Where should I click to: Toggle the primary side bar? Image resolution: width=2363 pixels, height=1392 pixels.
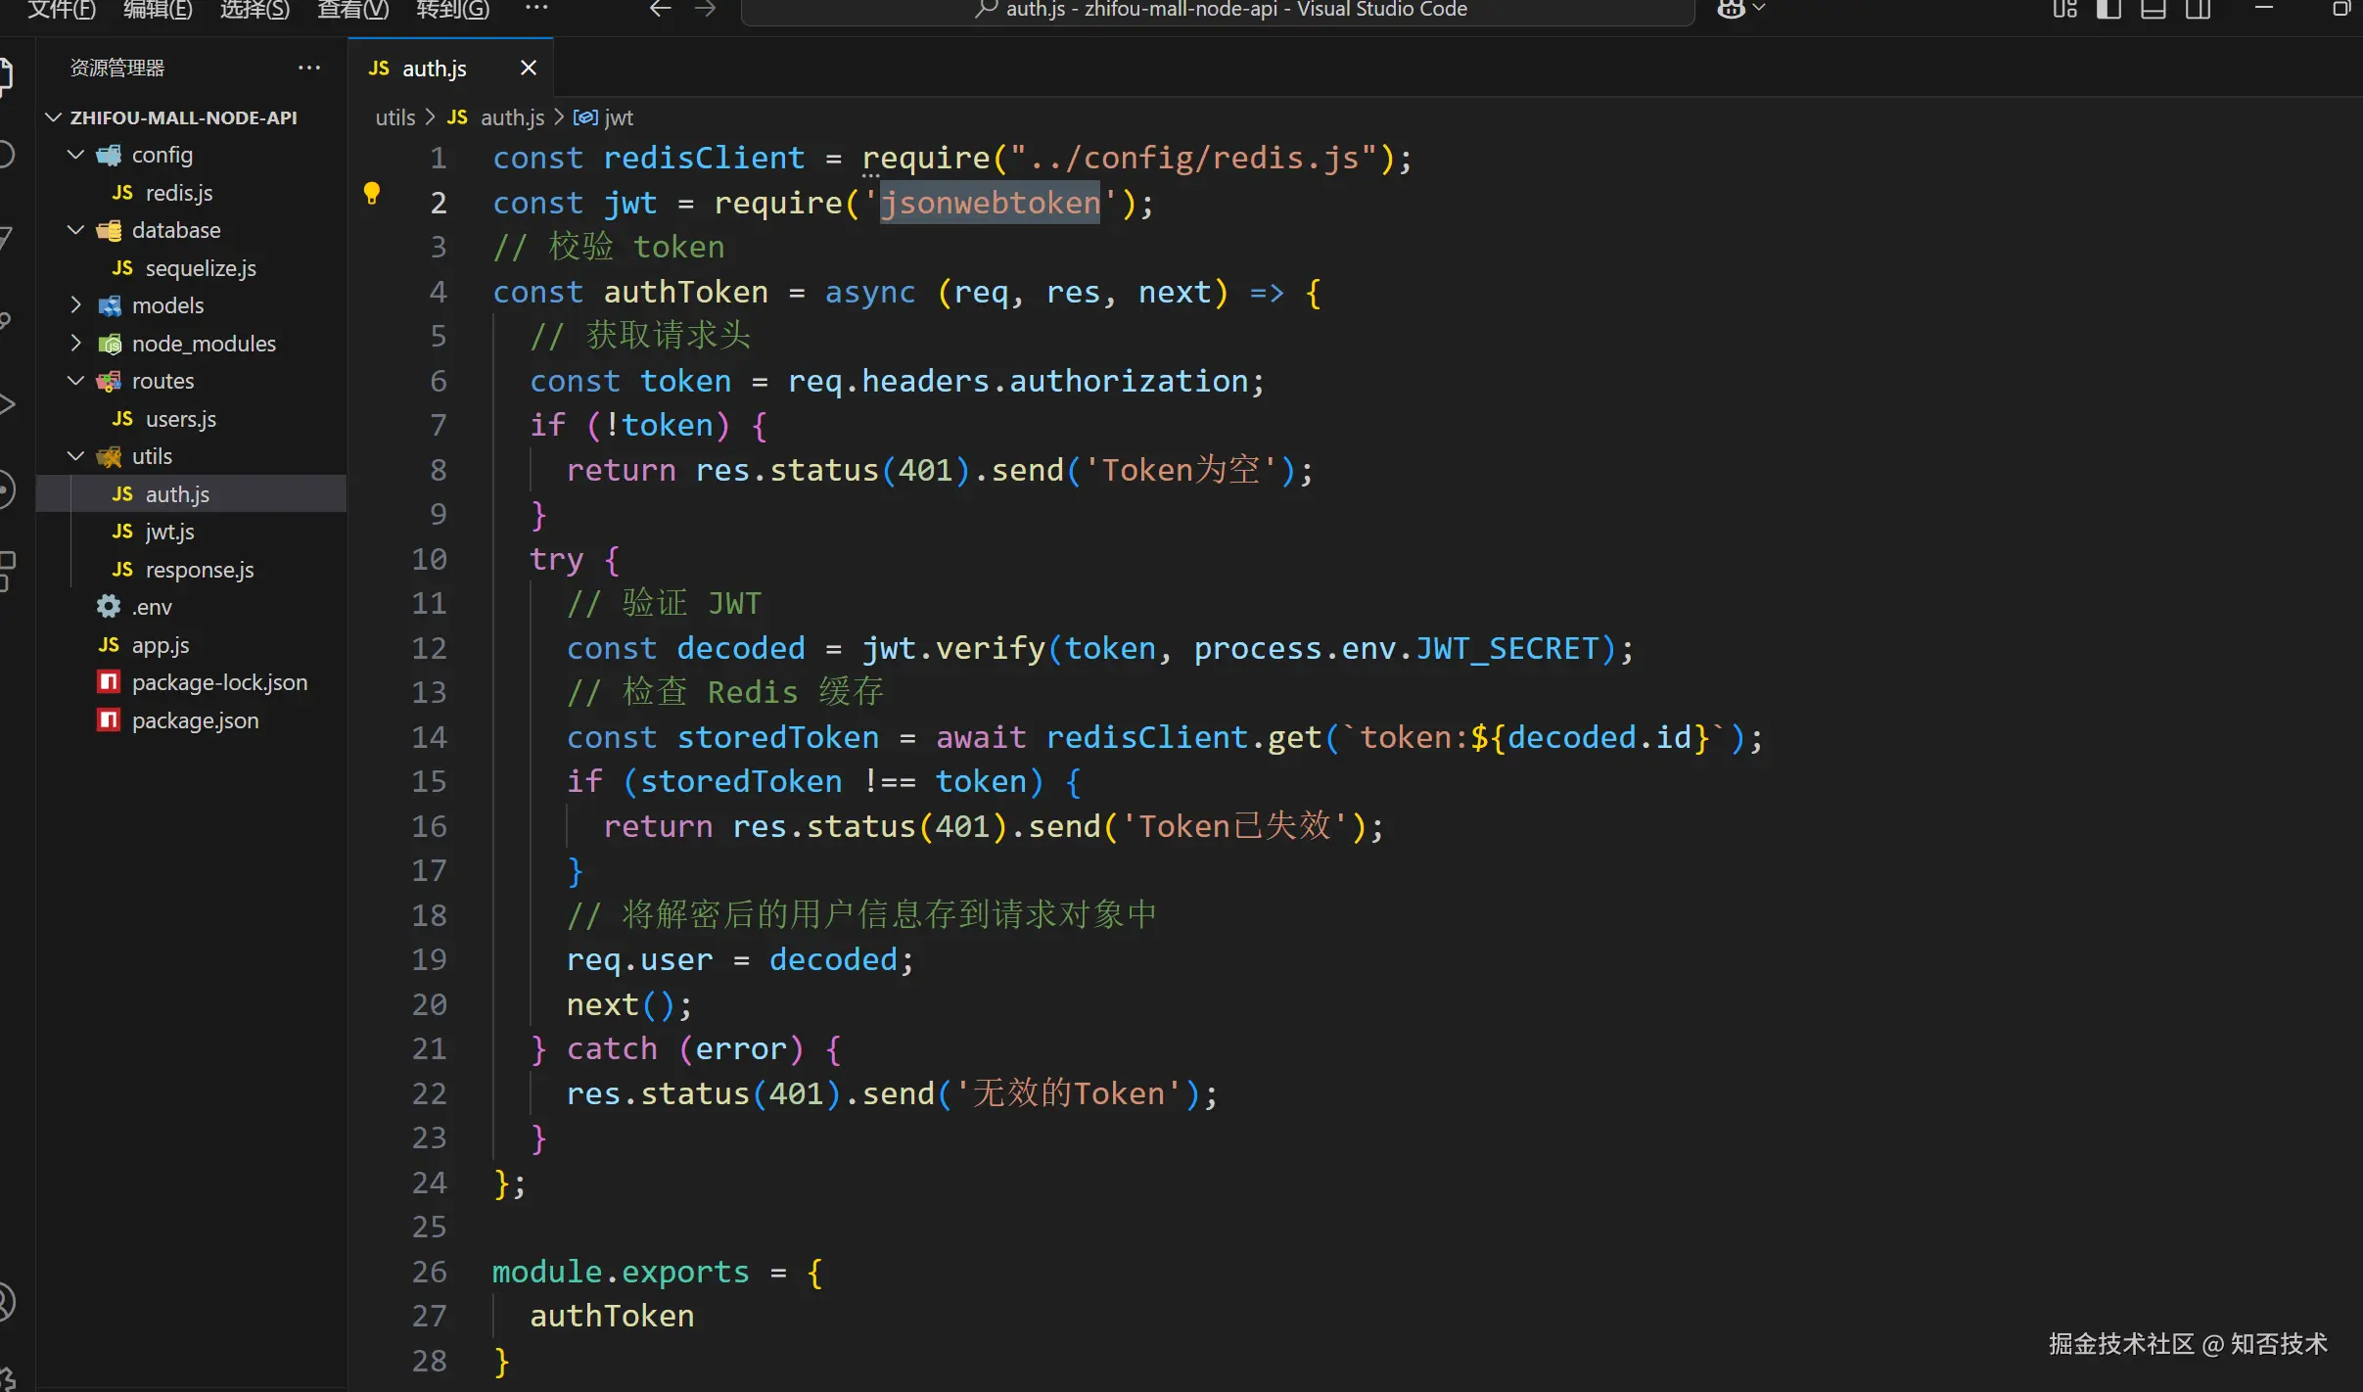[x=2108, y=10]
